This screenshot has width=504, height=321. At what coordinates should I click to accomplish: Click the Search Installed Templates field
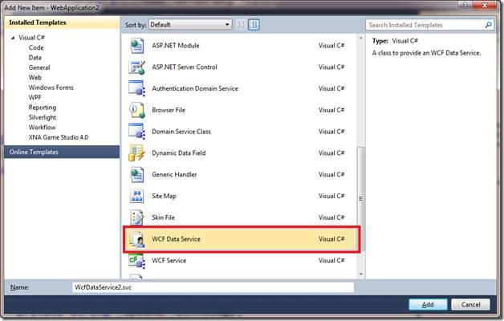click(425, 25)
